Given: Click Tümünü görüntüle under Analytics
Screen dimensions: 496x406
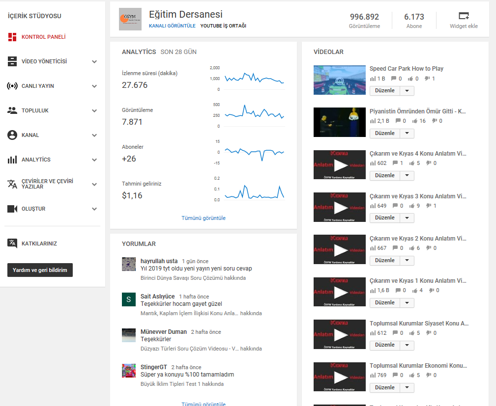Looking at the screenshot, I should (204, 218).
